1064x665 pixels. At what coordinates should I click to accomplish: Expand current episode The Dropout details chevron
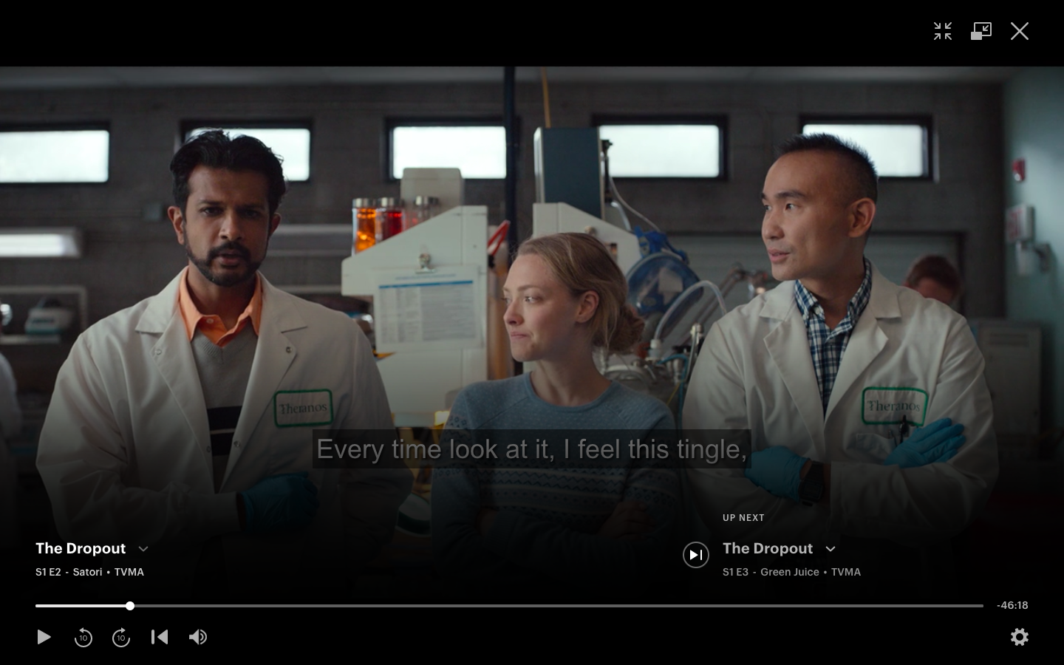pos(143,549)
